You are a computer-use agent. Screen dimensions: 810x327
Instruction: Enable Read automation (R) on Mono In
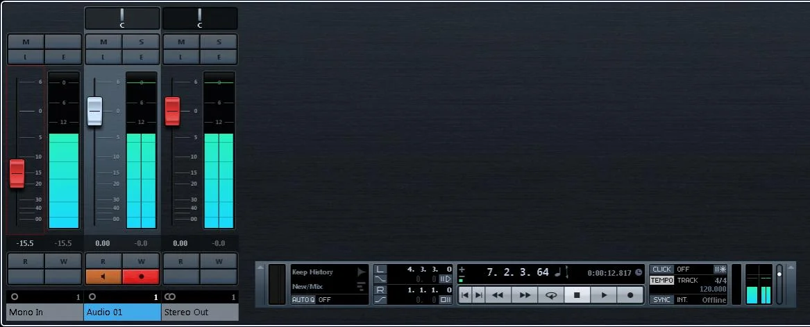(x=25, y=261)
